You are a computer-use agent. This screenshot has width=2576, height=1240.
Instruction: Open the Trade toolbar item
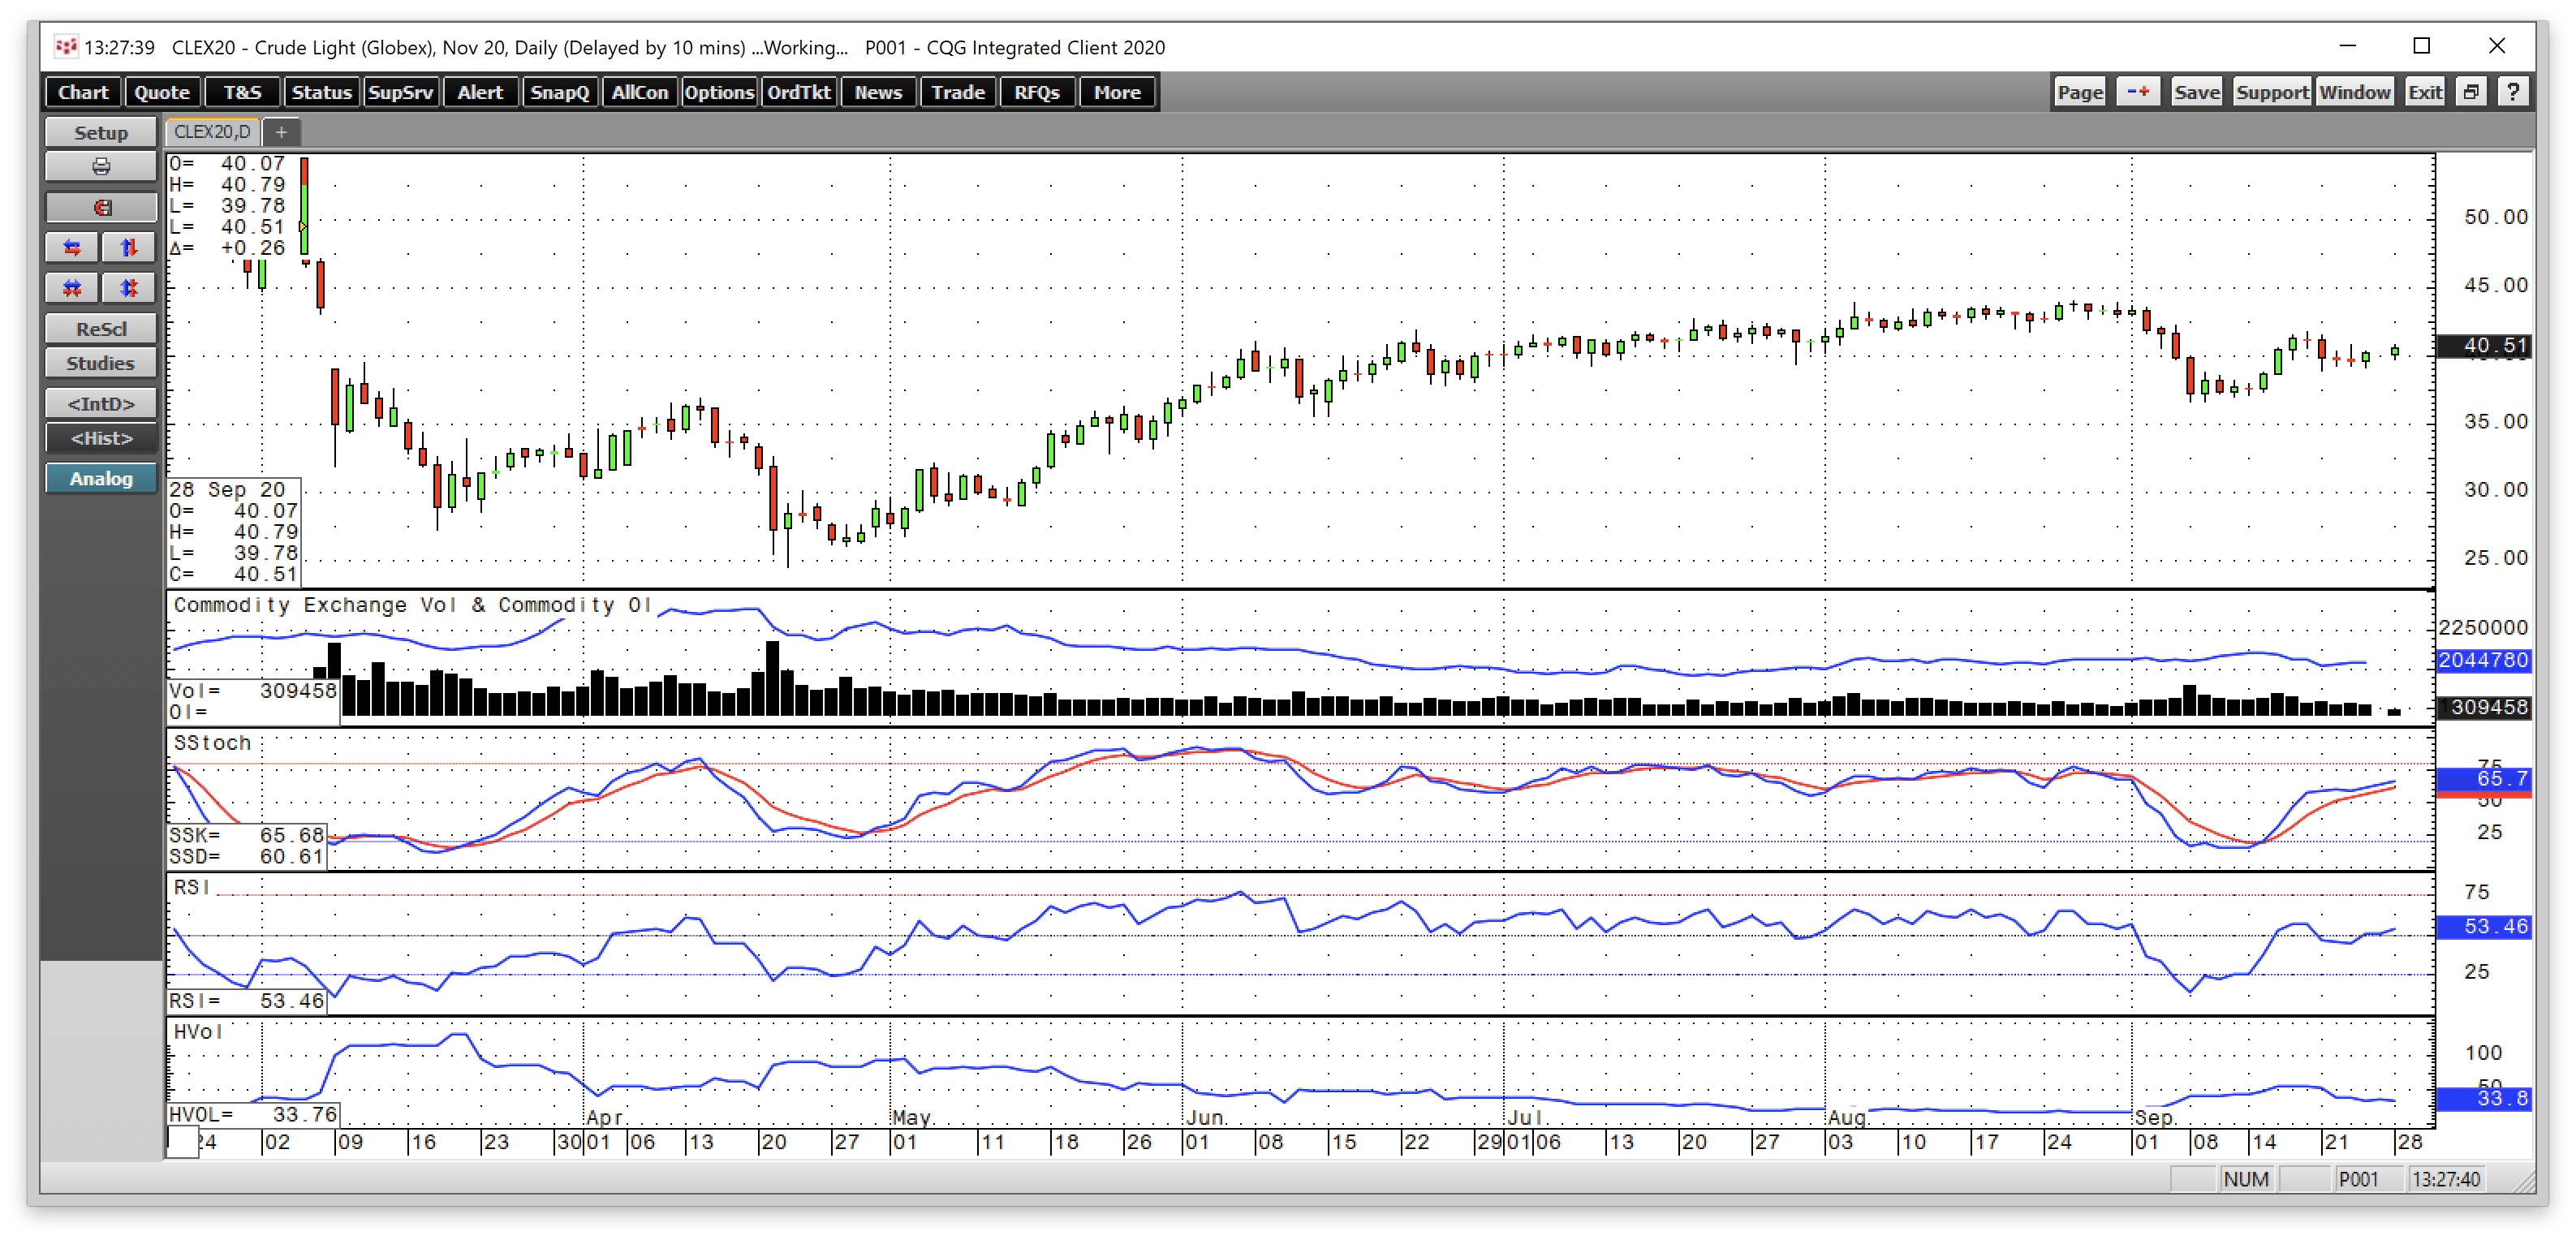pos(958,92)
